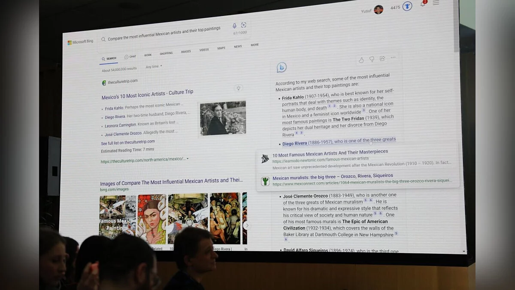Screen dimensions: 515x290
Task: Click the search magnifier icon in search box
Action: click(103, 39)
